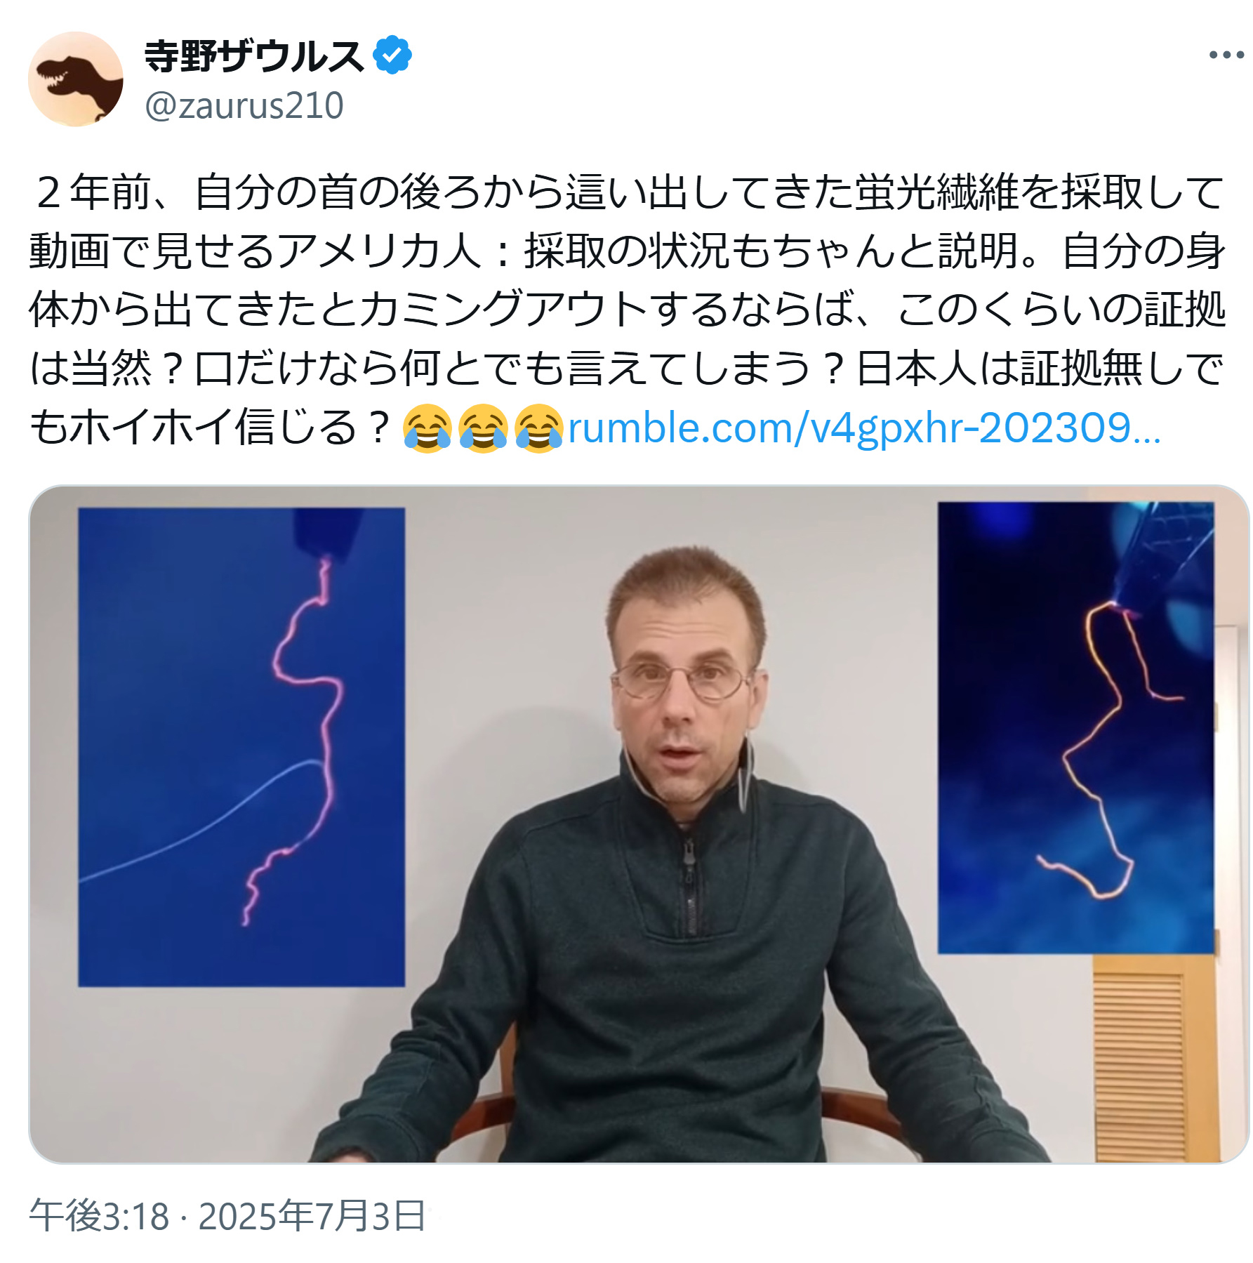This screenshot has height=1263, width=1253.
Task: Click the second crying-laughing emoji
Action: pos(483,428)
